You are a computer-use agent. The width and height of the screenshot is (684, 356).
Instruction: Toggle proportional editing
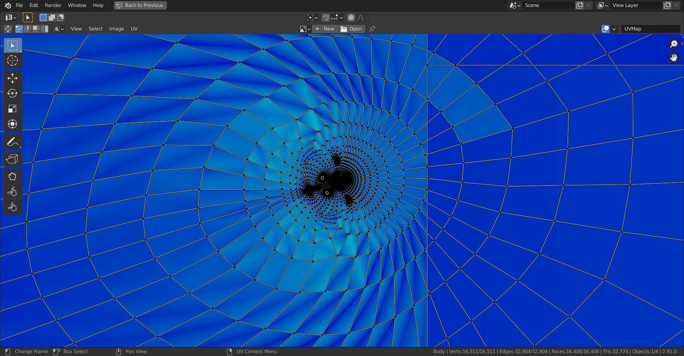click(x=351, y=18)
